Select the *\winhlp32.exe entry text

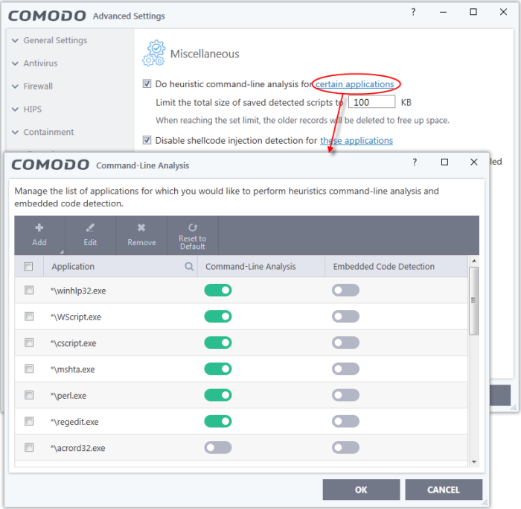(x=78, y=291)
